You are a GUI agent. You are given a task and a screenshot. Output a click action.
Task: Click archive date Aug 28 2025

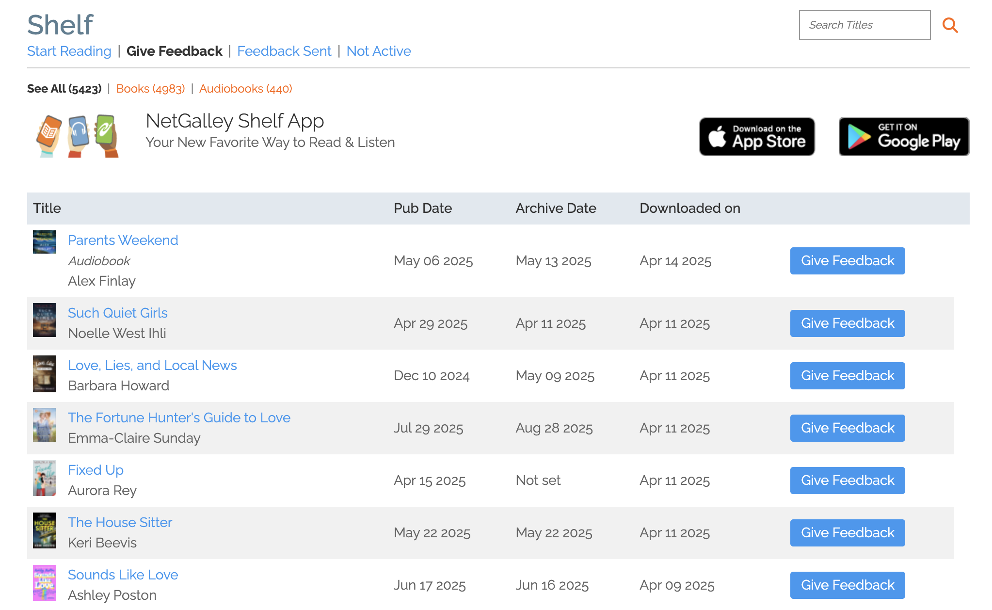click(x=554, y=428)
